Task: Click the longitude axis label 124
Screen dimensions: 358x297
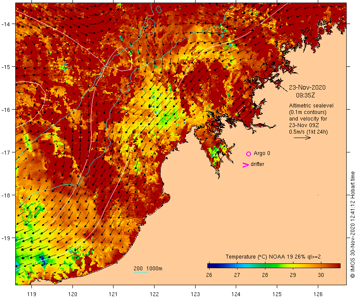Action: (236, 294)
